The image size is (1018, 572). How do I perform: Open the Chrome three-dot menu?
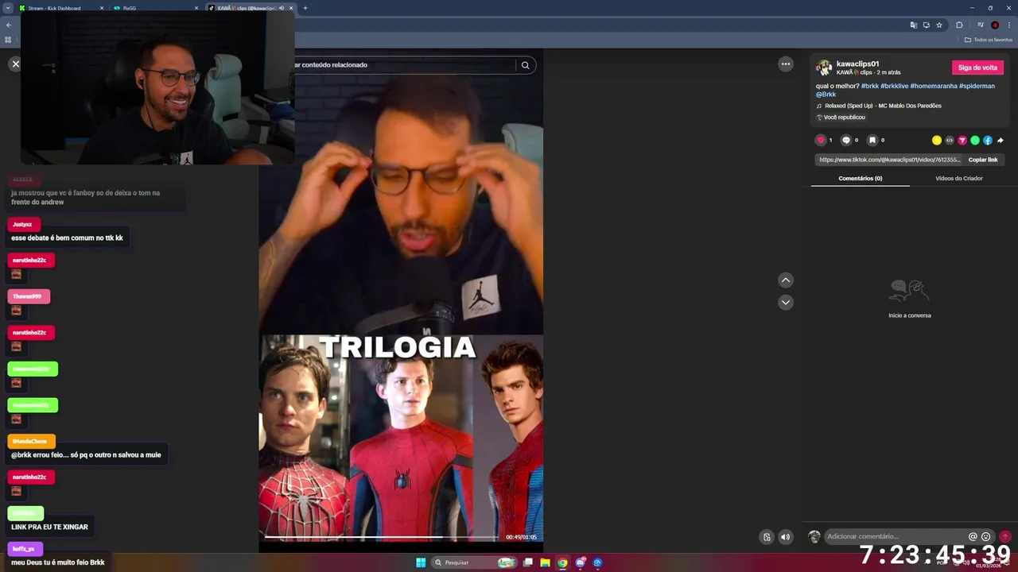point(1009,25)
